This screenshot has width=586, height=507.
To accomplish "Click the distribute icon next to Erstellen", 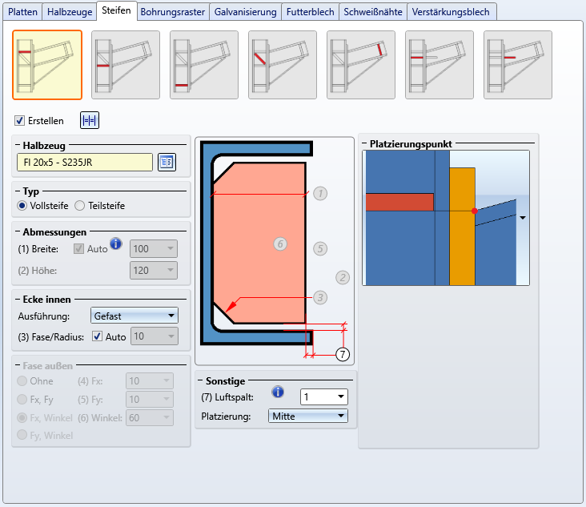I will [90, 120].
